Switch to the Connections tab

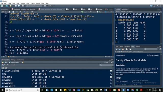[20, 60]
